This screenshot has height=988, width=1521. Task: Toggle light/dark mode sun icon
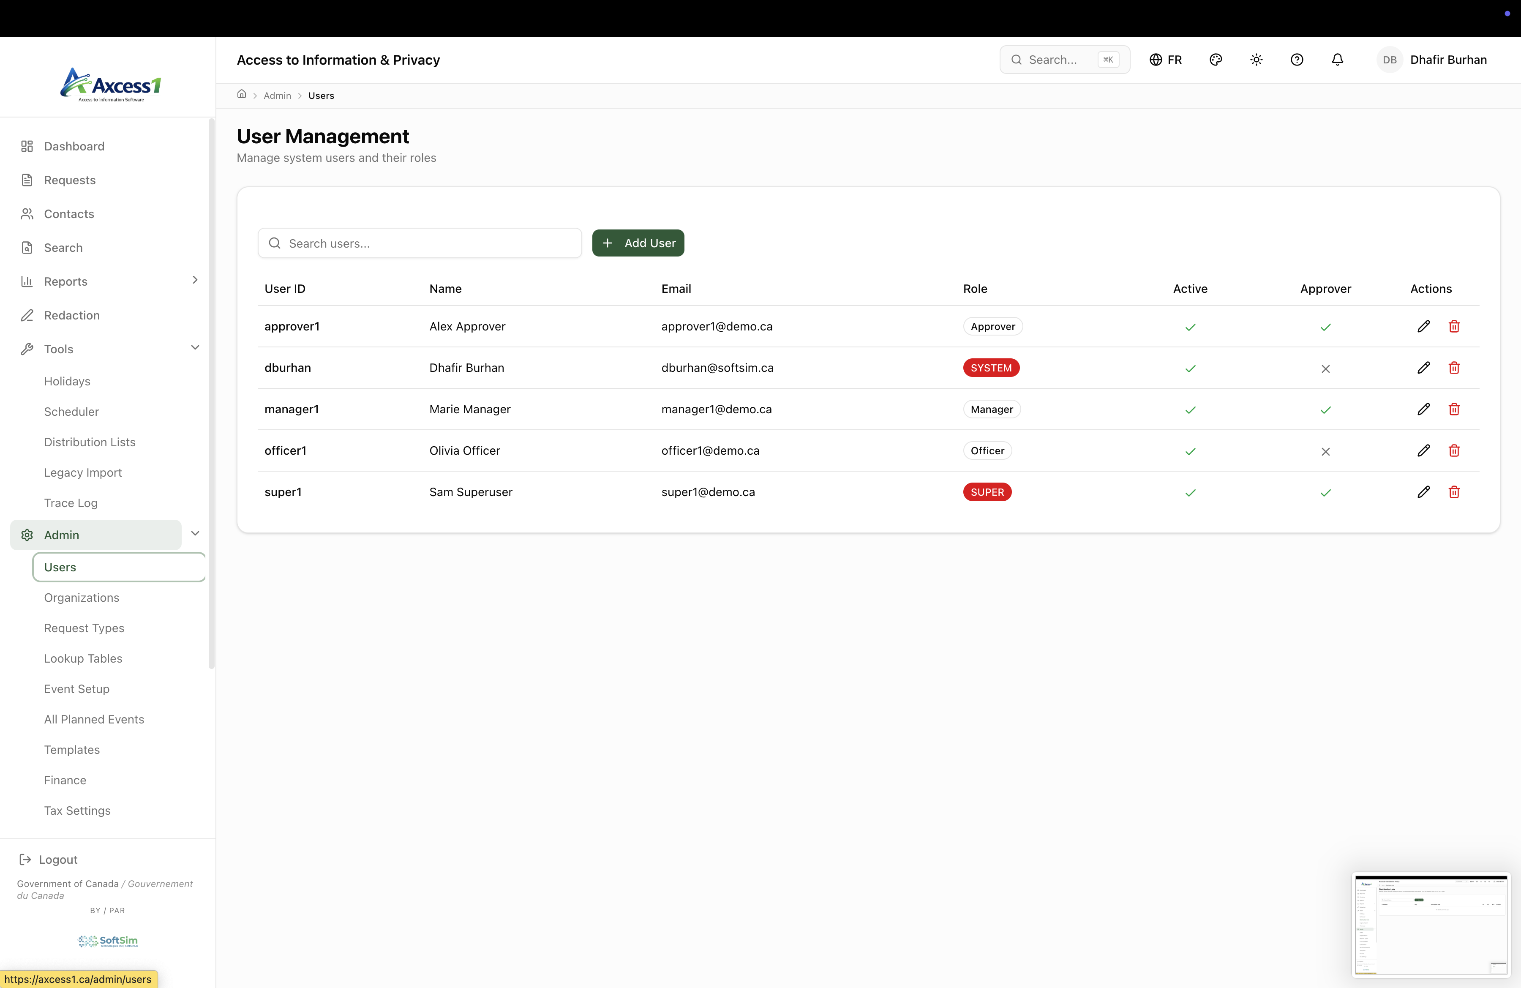(1256, 60)
